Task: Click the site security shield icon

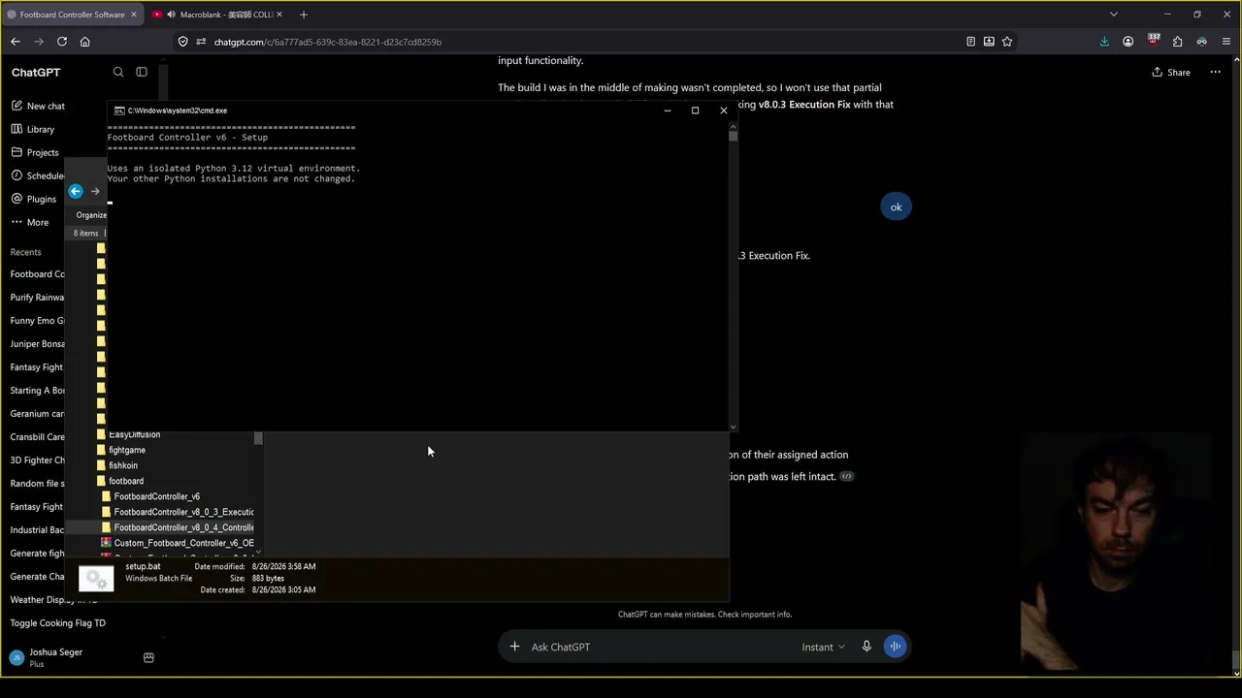Action: (182, 42)
